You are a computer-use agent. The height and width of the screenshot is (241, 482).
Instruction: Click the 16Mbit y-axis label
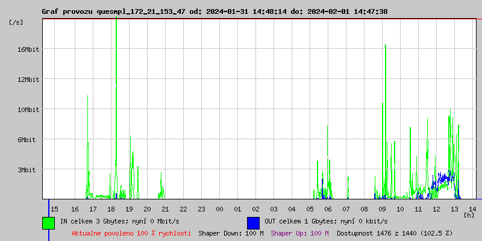point(28,49)
